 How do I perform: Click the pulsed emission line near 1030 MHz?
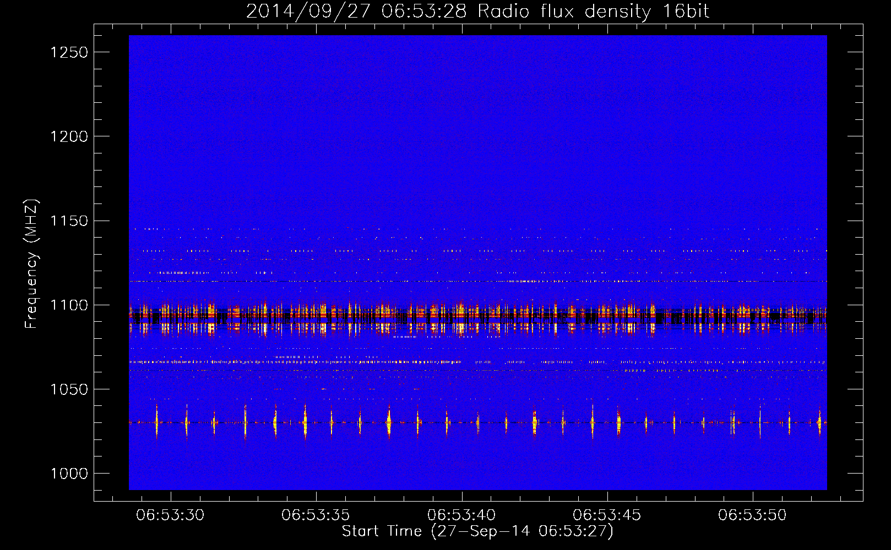pyautogui.click(x=477, y=422)
